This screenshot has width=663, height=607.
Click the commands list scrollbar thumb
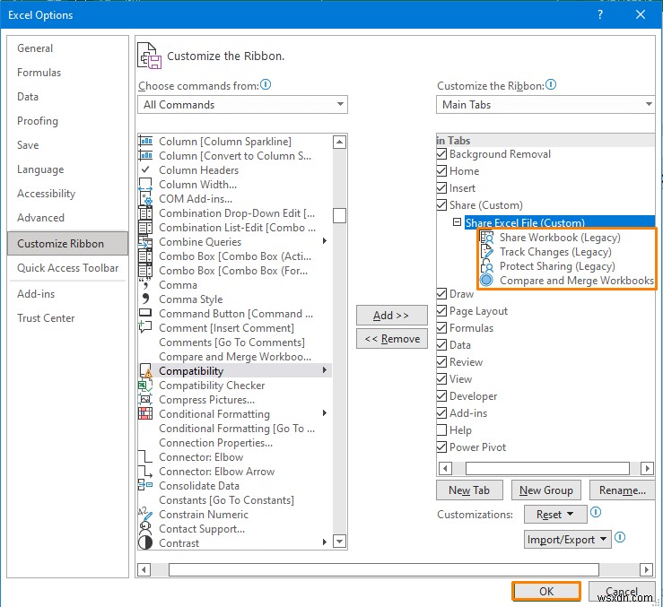(339, 215)
